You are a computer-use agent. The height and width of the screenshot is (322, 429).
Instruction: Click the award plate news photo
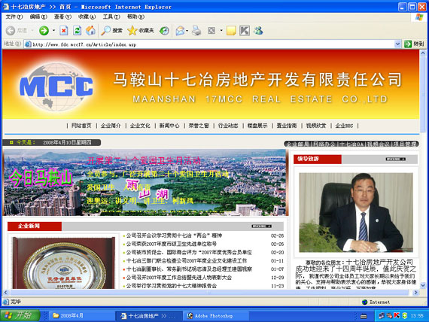64,263
